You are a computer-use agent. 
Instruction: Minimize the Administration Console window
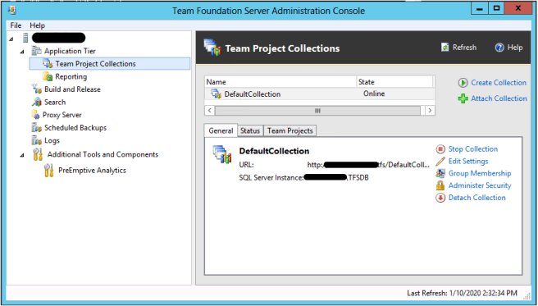(480, 9)
